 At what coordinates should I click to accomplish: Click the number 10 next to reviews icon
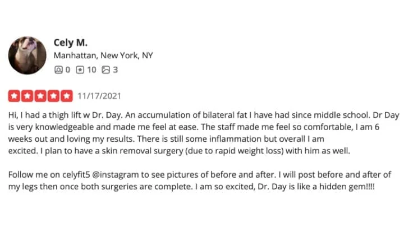[x=91, y=70]
